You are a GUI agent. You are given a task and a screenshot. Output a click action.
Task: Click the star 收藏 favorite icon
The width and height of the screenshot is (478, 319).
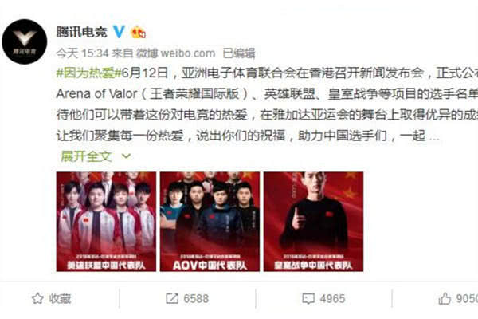(37, 298)
